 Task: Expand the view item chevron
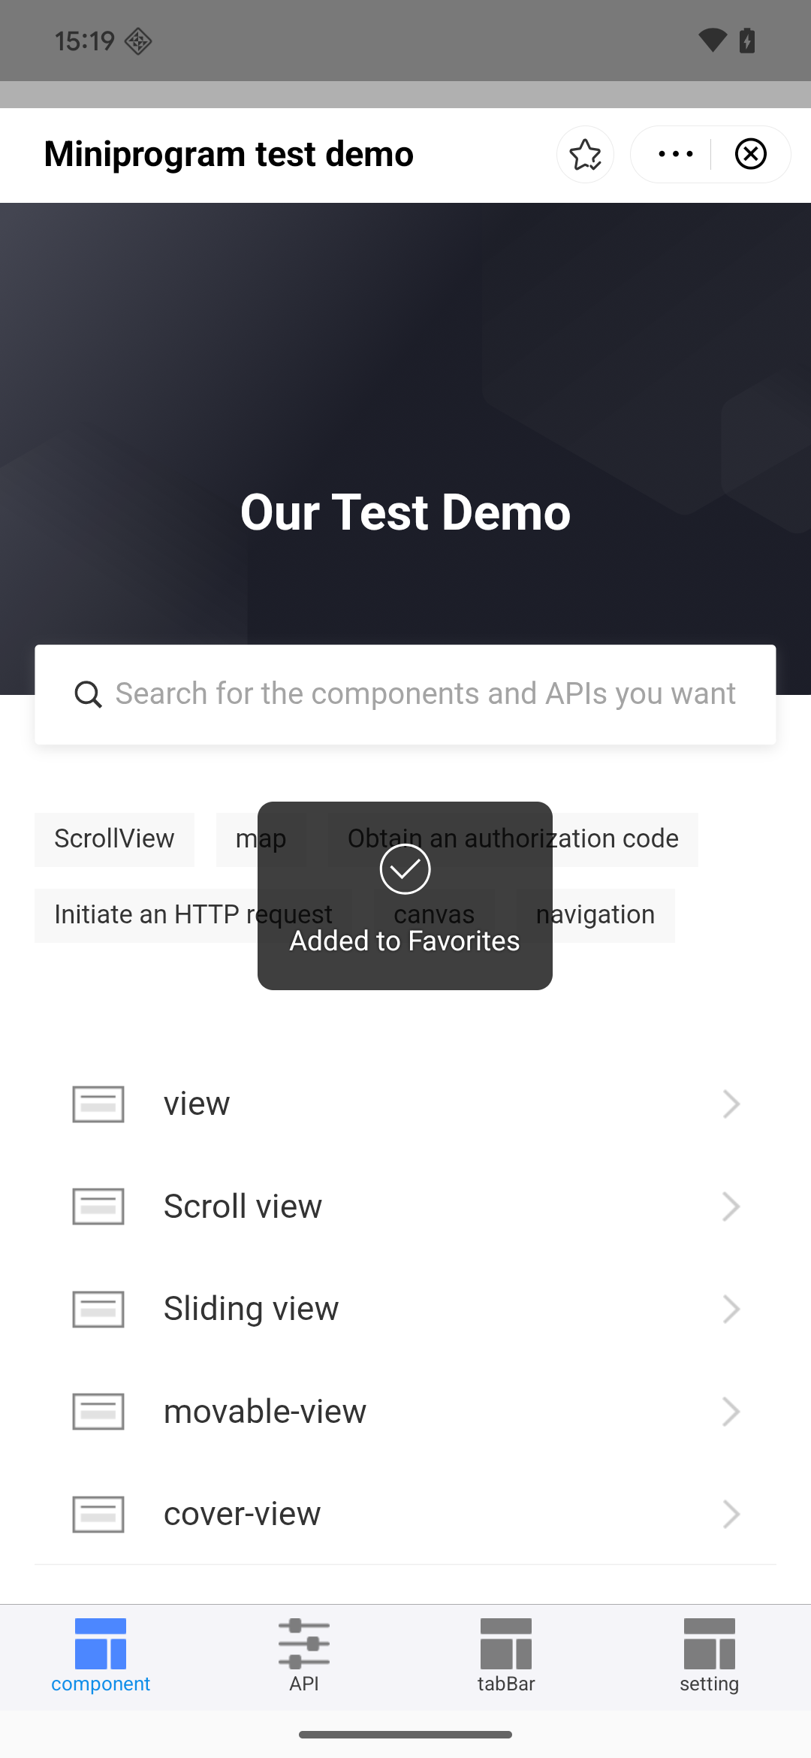pyautogui.click(x=731, y=1104)
